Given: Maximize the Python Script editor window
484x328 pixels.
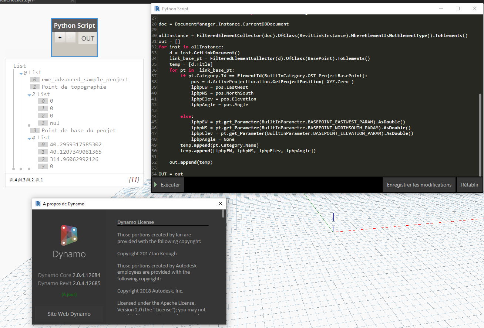Looking at the screenshot, I should coord(458,8).
